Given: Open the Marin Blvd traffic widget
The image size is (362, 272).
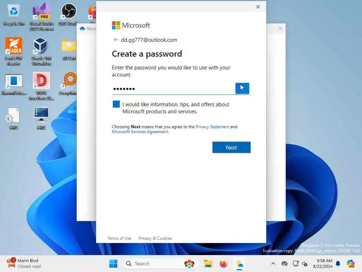Looking at the screenshot, I should point(24,263).
